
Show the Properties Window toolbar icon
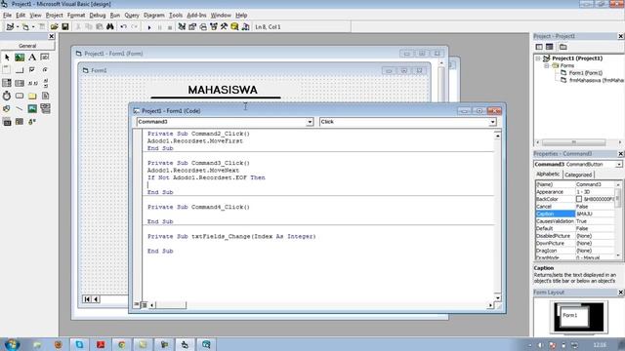coord(192,26)
